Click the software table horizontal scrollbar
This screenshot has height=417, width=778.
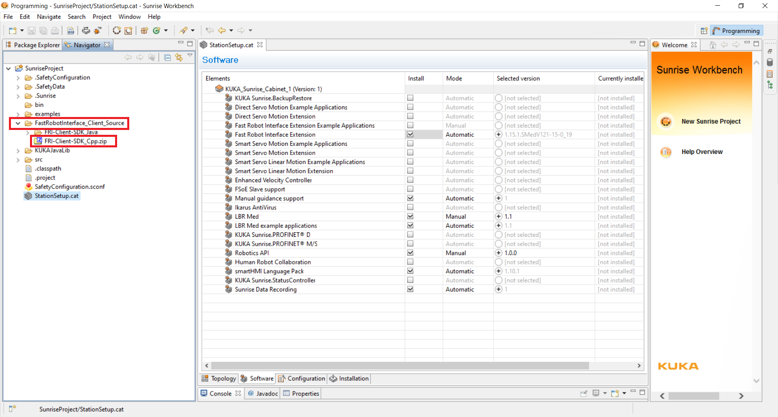coord(400,366)
